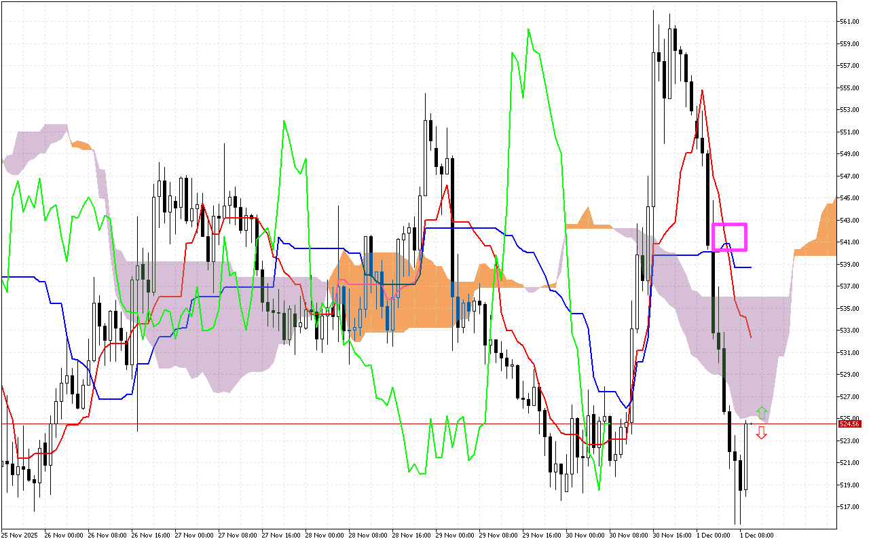Click the right end of the blue line
The width and height of the screenshot is (869, 543).
pos(750,267)
